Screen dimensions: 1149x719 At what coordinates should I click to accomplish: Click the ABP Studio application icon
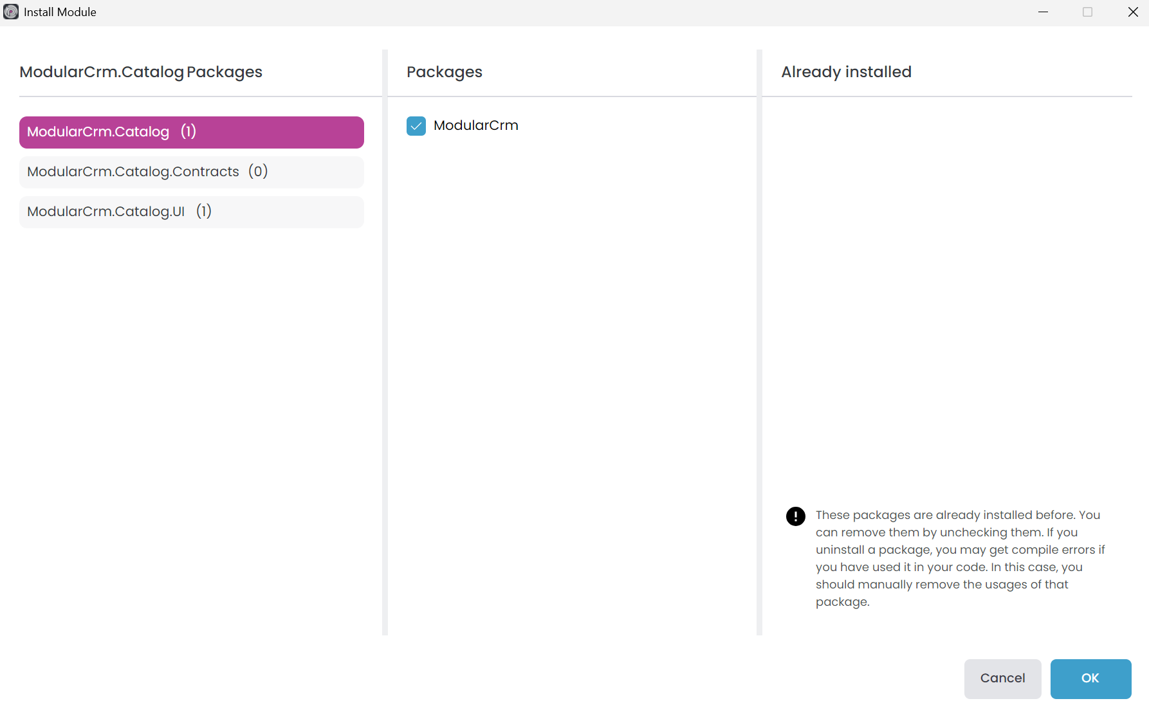point(10,12)
